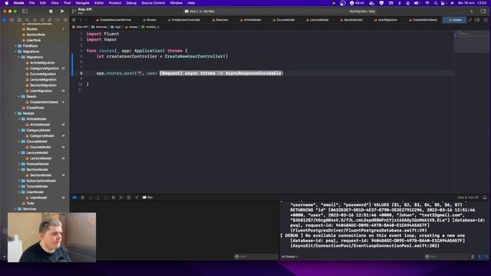Toggle the console pane

tap(486, 257)
